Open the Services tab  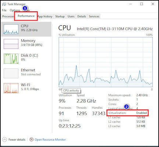pyautogui.click(x=94, y=17)
